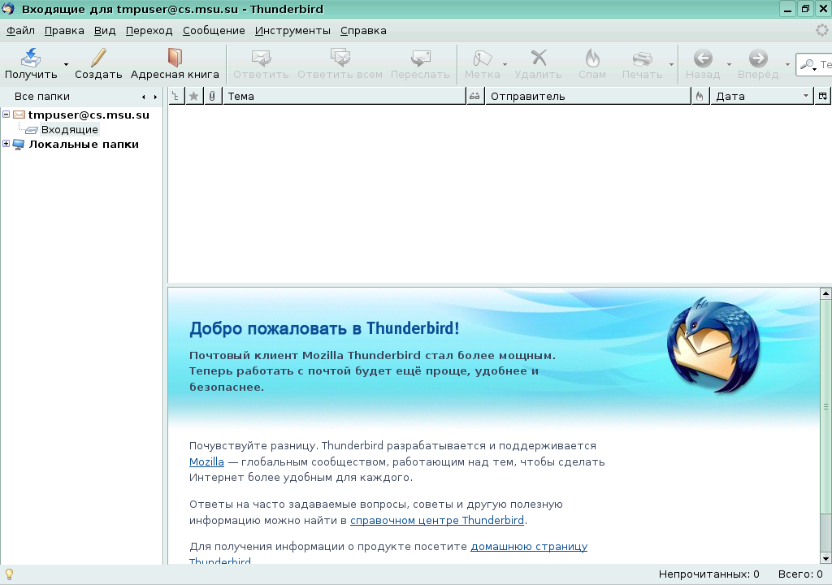Open the Адресная книга (Address Book)
The height and width of the screenshot is (585, 832).
(173, 63)
